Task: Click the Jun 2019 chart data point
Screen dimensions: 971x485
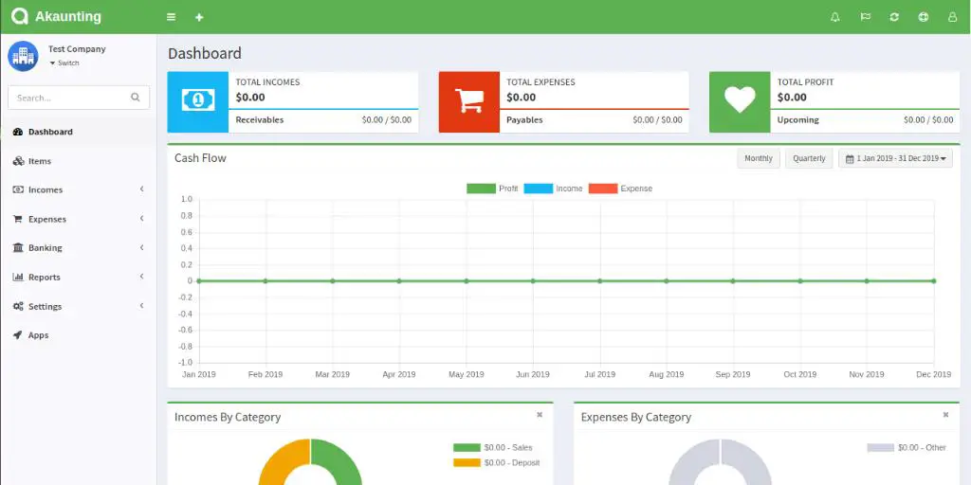Action: pyautogui.click(x=533, y=280)
